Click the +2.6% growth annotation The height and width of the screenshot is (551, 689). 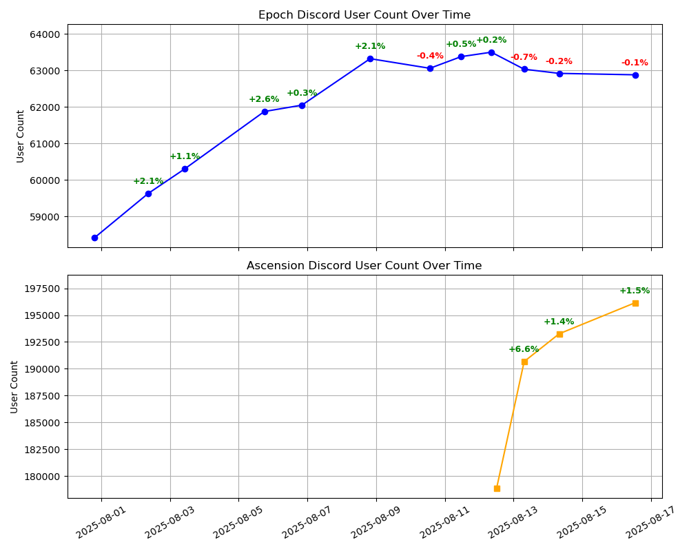[264, 99]
